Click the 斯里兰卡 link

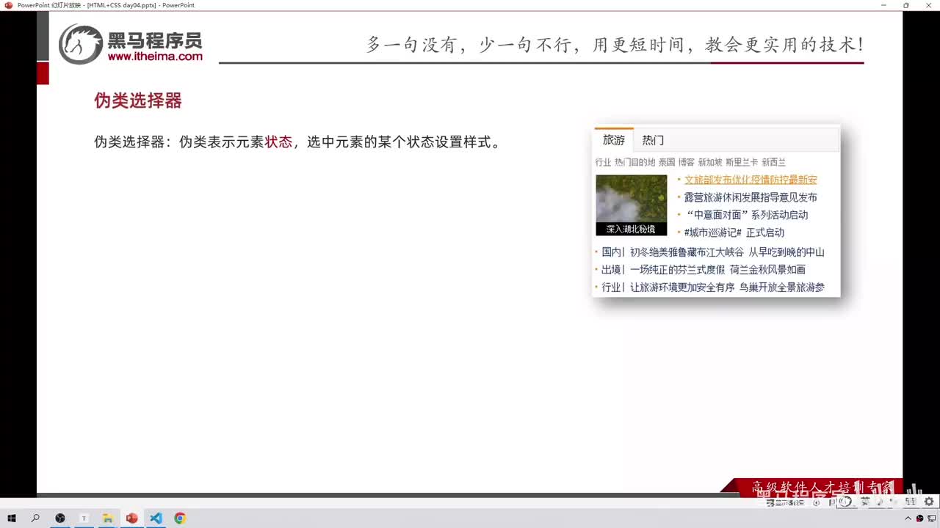click(x=742, y=162)
